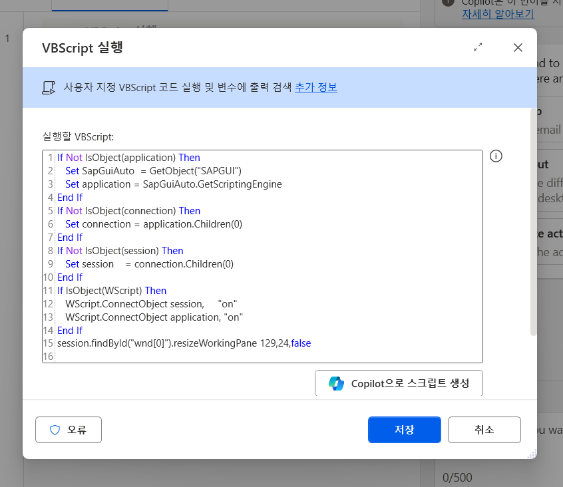Click code line 'If Not IsObject(session) Then'

120,251
